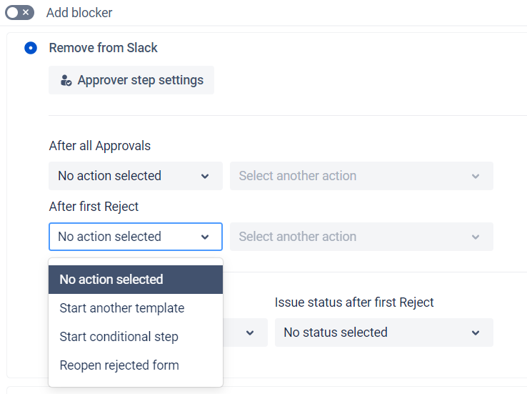Screen dimensions: 527x394
Task: Click the approver person icon
Action: (x=66, y=81)
